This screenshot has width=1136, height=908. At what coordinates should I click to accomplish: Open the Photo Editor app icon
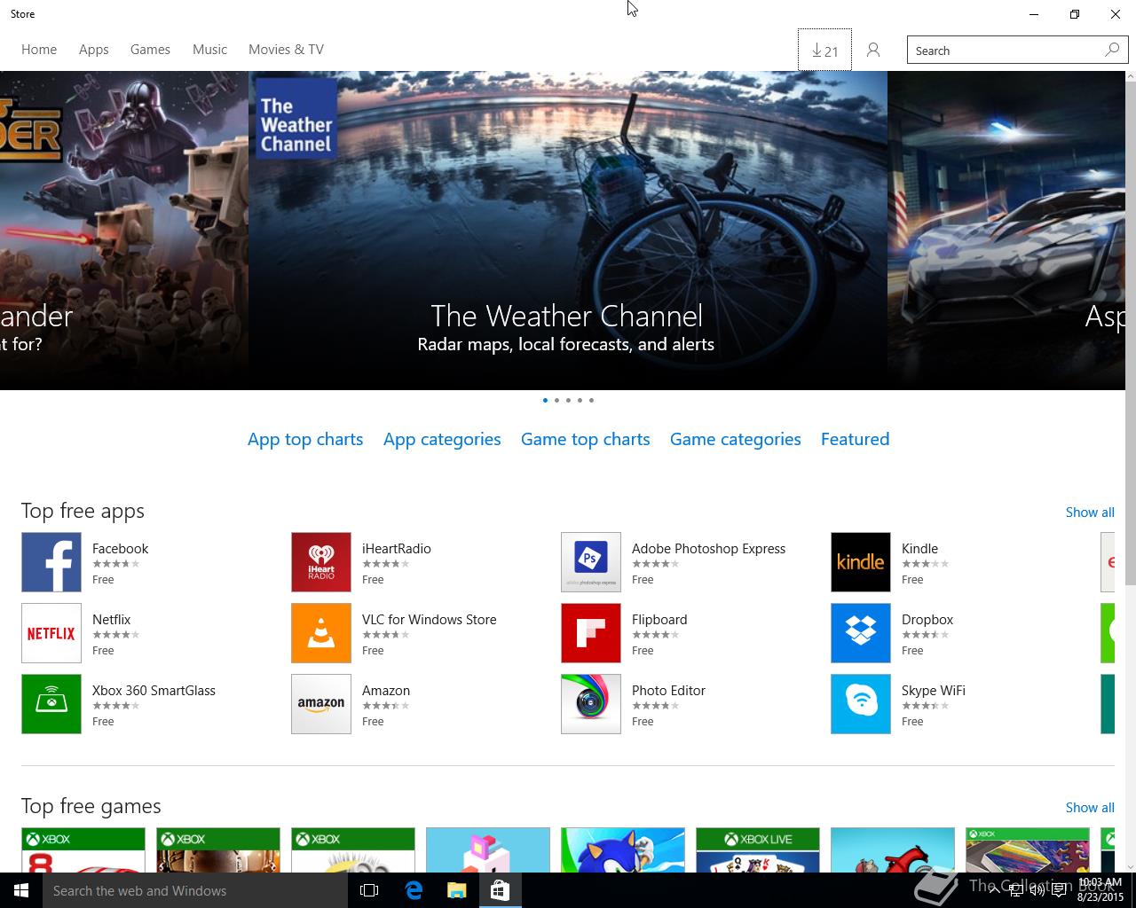click(591, 704)
